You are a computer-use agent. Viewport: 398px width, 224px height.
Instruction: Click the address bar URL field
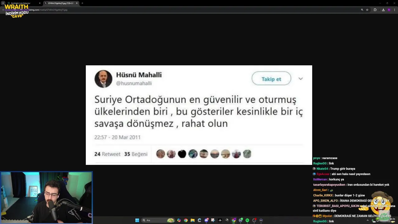[x=187, y=10]
